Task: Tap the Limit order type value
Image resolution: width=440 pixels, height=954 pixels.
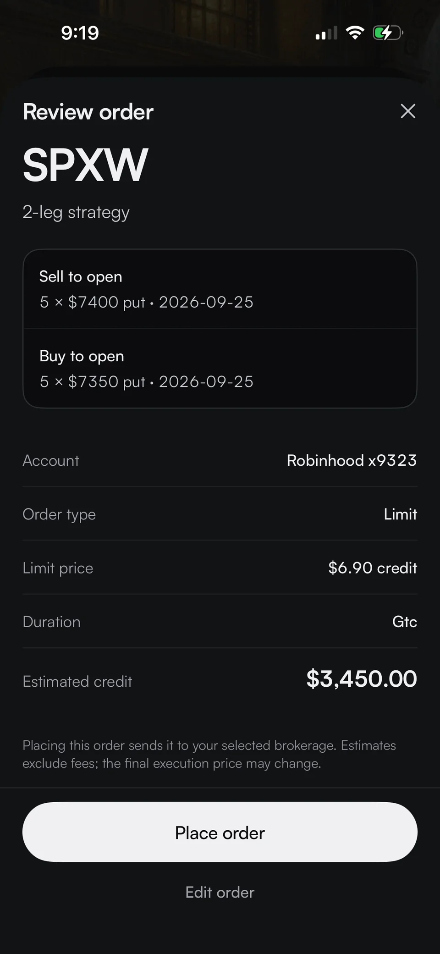Action: (400, 514)
